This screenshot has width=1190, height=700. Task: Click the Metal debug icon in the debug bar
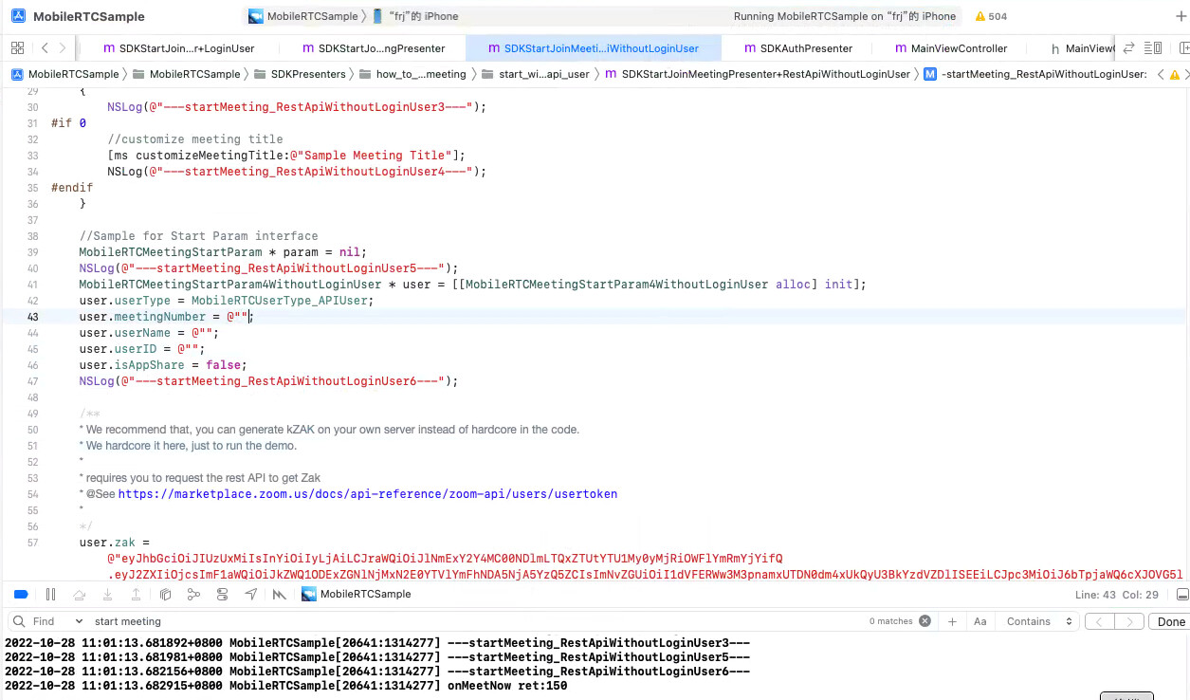click(x=279, y=594)
